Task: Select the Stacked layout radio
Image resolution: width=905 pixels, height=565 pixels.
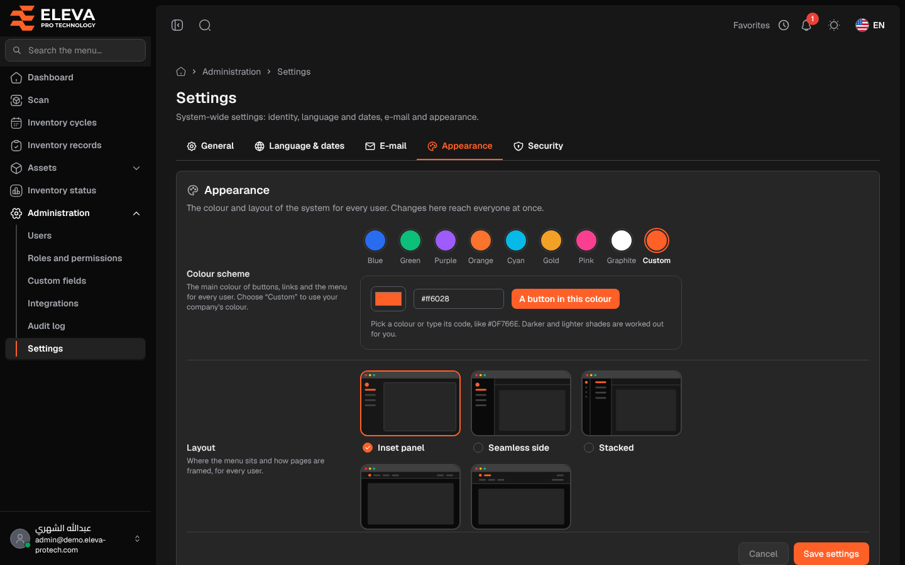Action: 589,448
